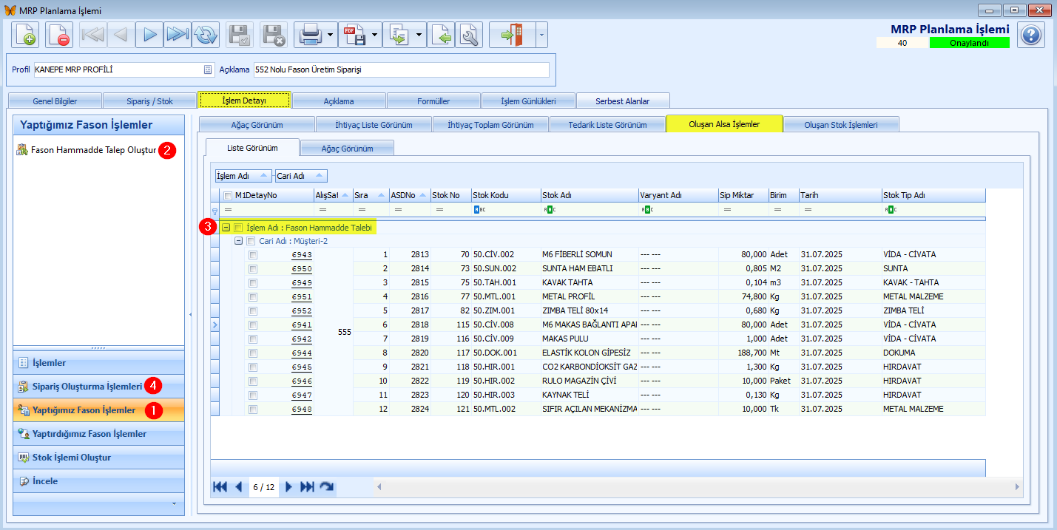Tick the checkbox for row 6951
This screenshot has width=1057, height=530.
tap(253, 296)
